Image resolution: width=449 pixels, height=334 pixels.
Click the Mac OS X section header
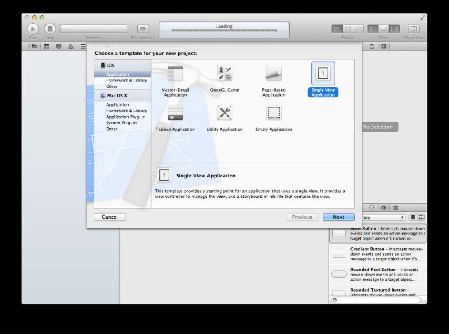123,95
